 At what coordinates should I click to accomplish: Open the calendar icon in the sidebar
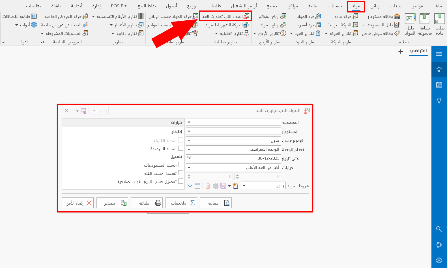tap(439, 85)
